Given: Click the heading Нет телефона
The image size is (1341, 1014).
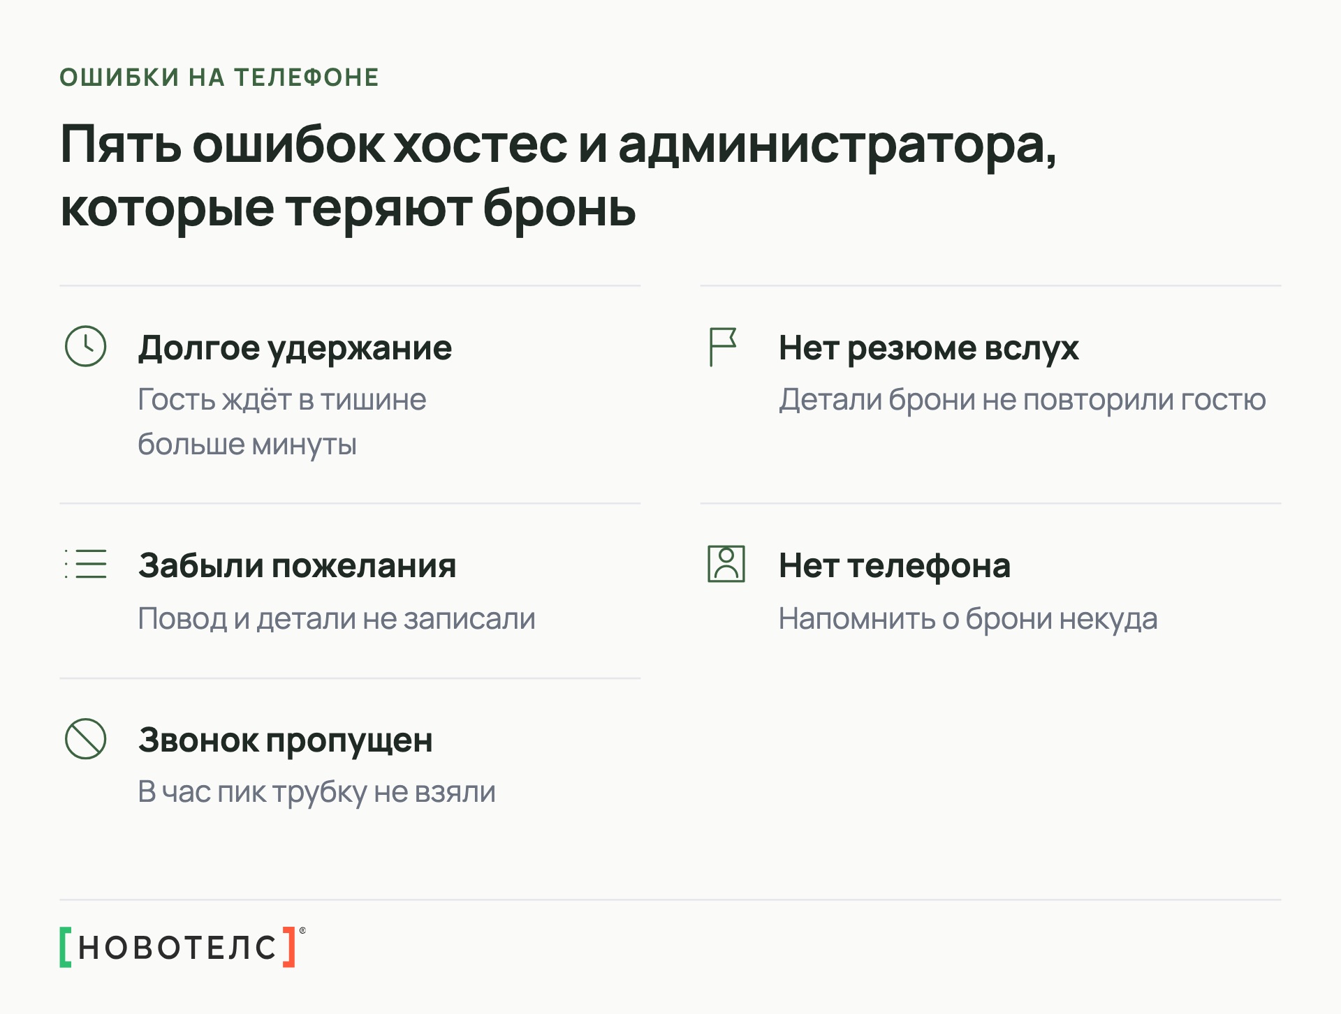Looking at the screenshot, I should click(895, 565).
